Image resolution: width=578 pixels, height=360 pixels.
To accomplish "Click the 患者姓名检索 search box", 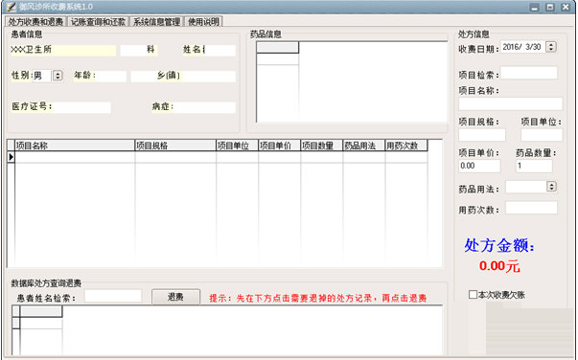I will [x=113, y=296].
